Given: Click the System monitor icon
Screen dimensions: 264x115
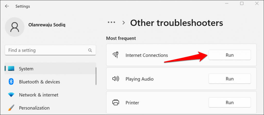Looking at the screenshot, I should point(11,69).
